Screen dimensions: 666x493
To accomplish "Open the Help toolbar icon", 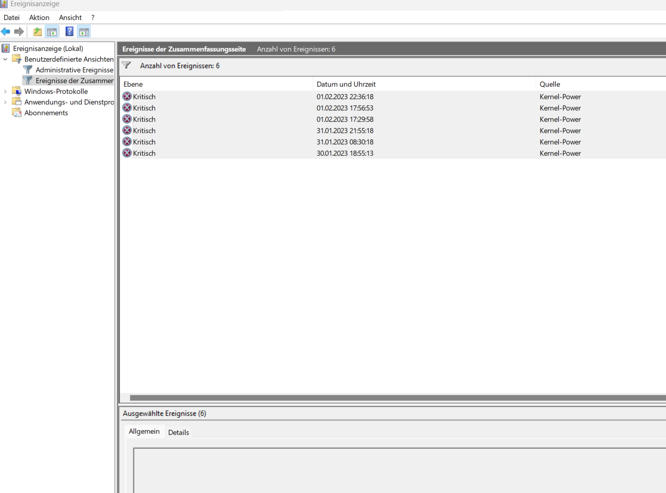I will coord(70,32).
